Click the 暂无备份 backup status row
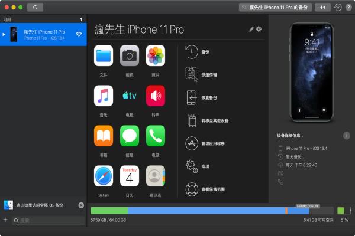355x236 pixels. (x=291, y=157)
